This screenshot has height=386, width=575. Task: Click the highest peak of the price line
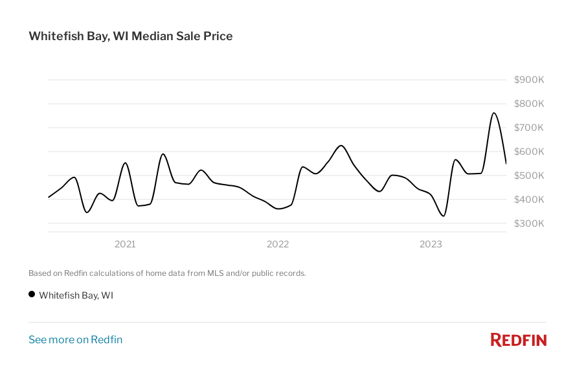(493, 113)
